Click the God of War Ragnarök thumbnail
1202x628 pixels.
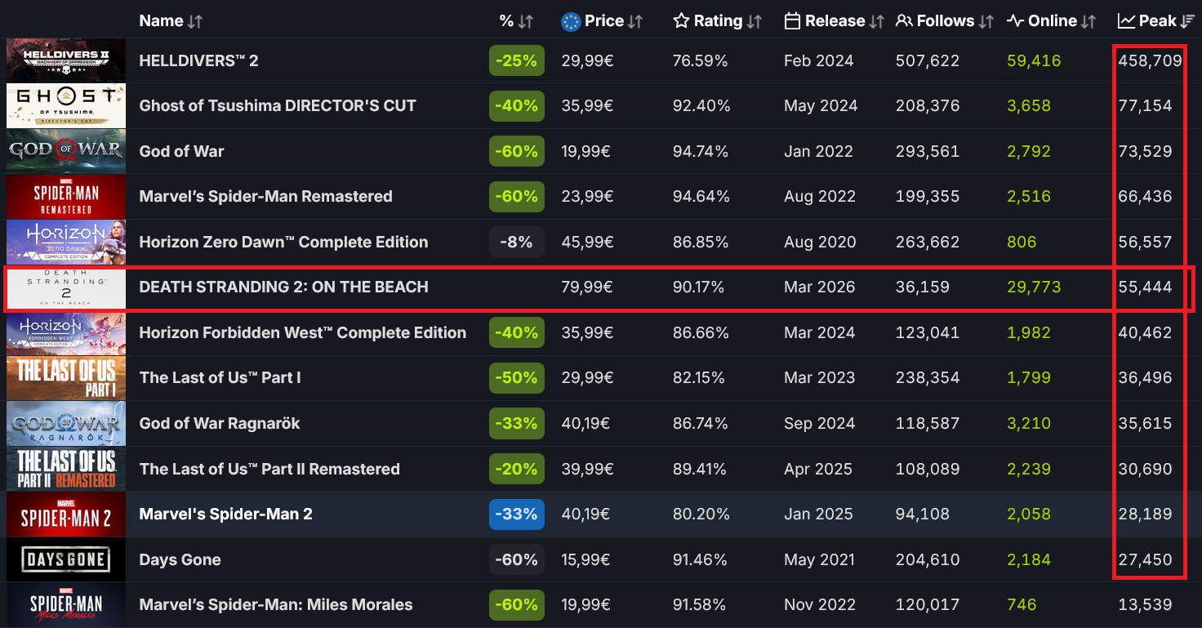66,423
